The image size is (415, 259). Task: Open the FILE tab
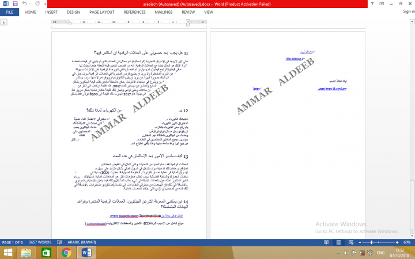[10, 12]
